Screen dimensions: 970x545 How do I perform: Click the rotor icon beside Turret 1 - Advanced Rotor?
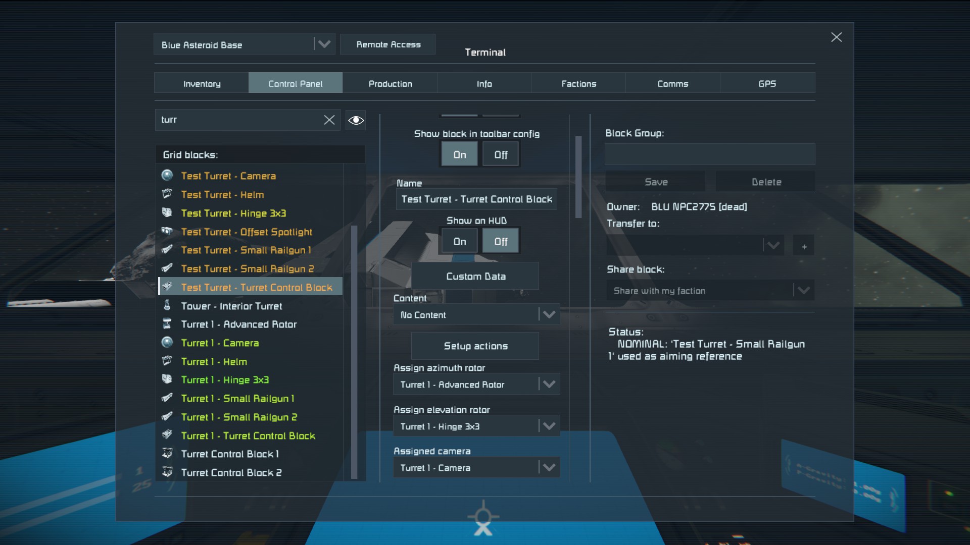(x=167, y=324)
